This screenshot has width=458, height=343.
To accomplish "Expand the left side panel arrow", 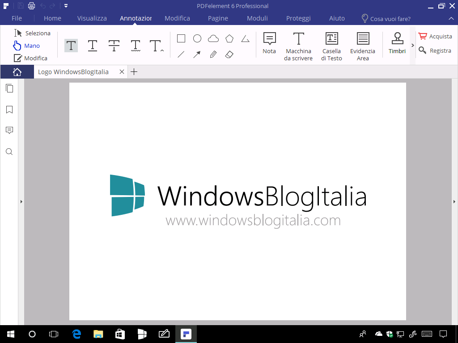I will (x=21, y=201).
